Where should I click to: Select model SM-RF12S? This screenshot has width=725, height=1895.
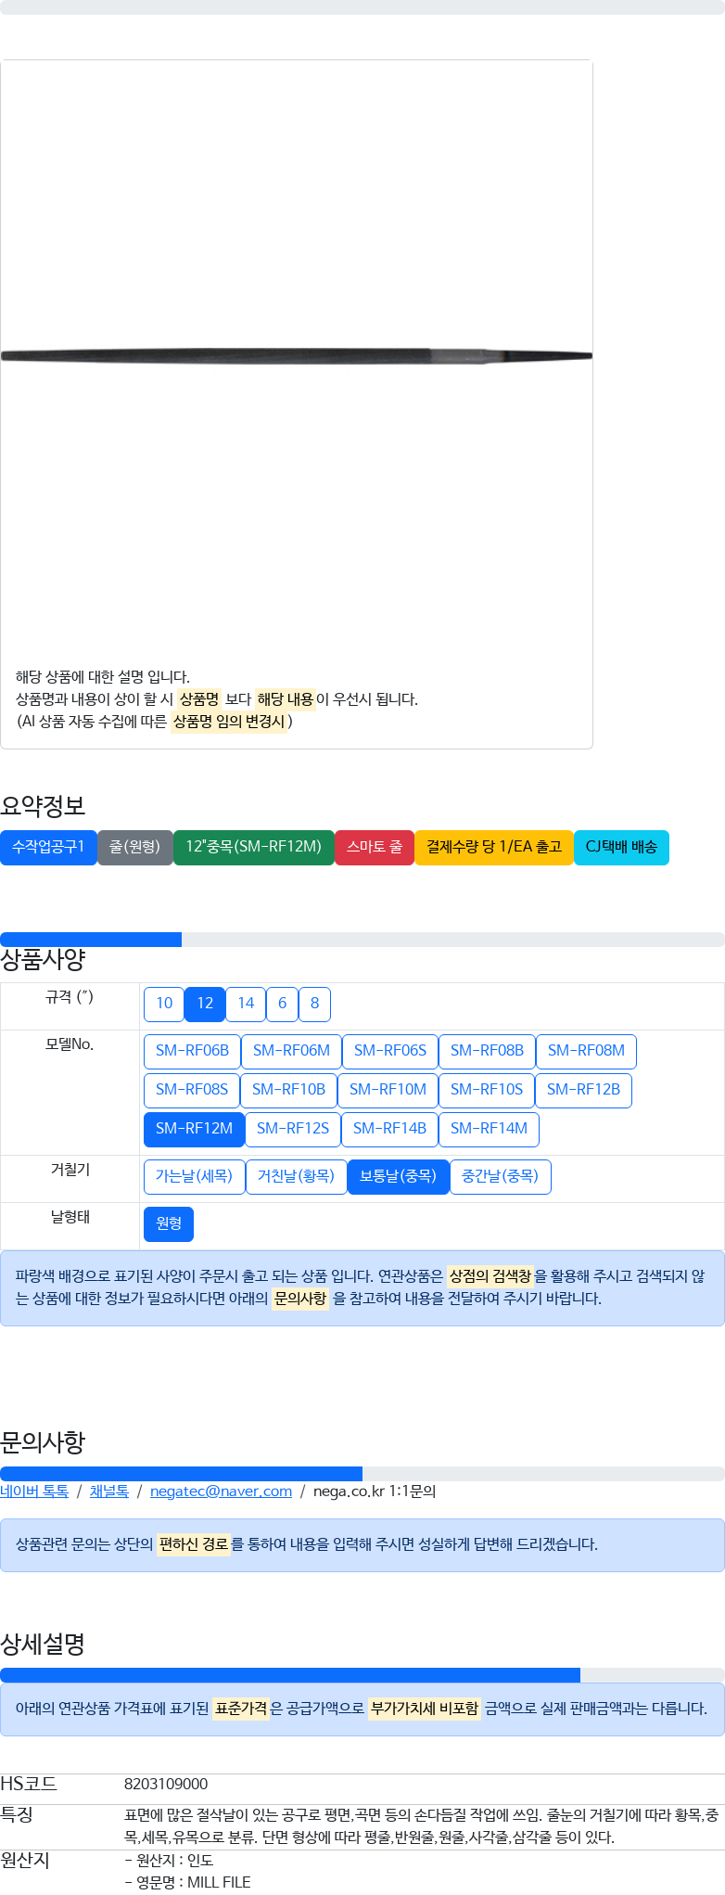click(x=293, y=1129)
